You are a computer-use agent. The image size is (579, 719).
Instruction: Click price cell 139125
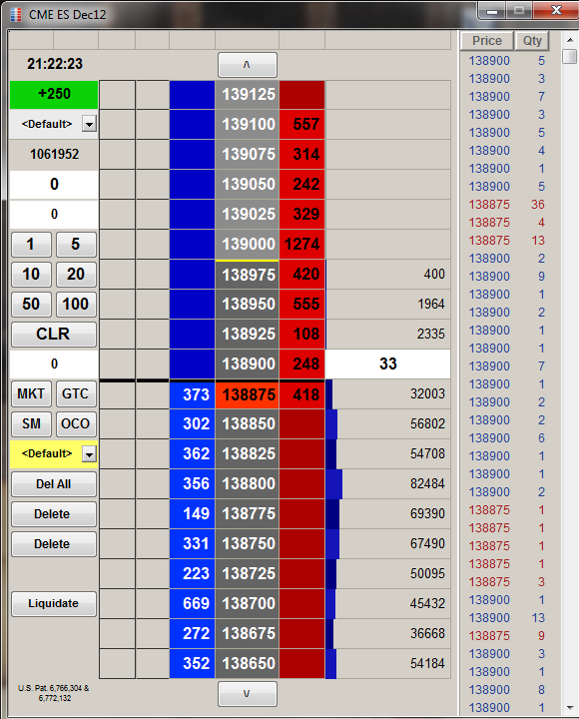point(248,95)
